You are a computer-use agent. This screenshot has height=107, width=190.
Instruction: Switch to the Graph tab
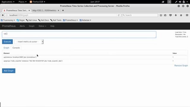[6, 48]
